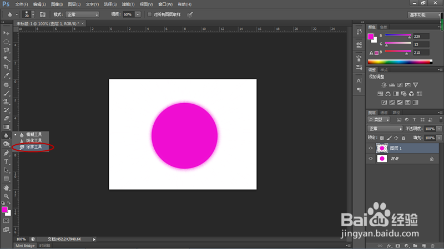Select the Eraser tool
This screenshot has height=249, width=444.
[6, 119]
